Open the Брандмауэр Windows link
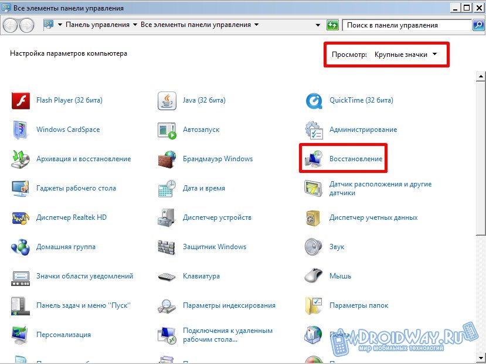This screenshot has width=486, height=364. point(217,159)
